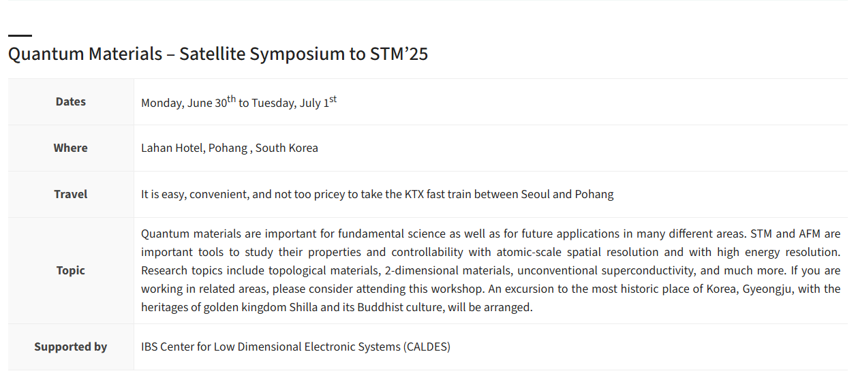Click the STM'25 text in heading

[x=399, y=54]
